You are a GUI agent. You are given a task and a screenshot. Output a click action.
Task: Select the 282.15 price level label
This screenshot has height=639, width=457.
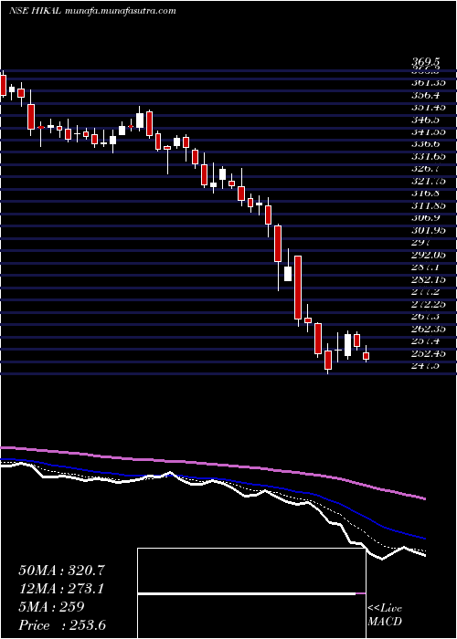pos(429,280)
